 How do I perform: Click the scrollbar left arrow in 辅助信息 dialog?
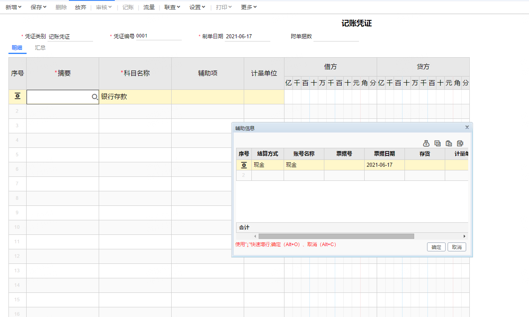tap(255, 236)
